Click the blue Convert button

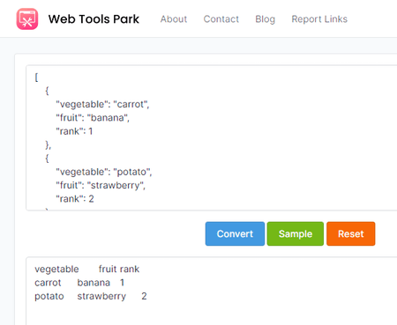235,233
